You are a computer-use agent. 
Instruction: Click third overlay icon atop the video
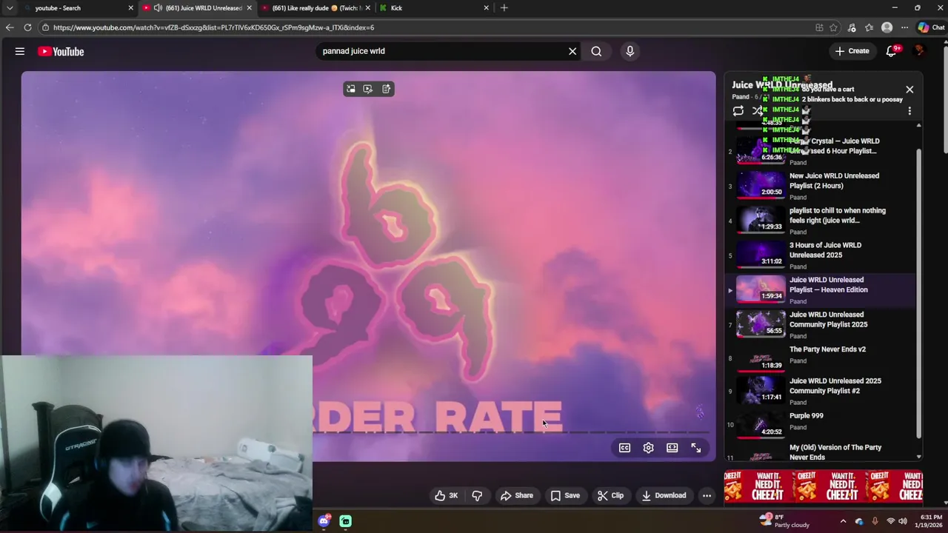coord(386,89)
